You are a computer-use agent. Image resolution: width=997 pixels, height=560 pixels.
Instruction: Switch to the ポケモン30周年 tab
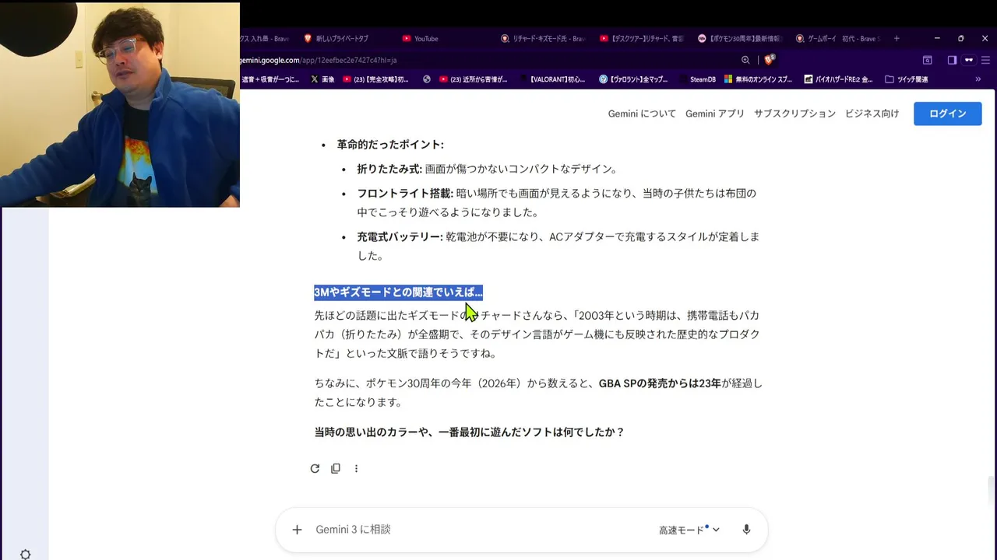click(740, 38)
